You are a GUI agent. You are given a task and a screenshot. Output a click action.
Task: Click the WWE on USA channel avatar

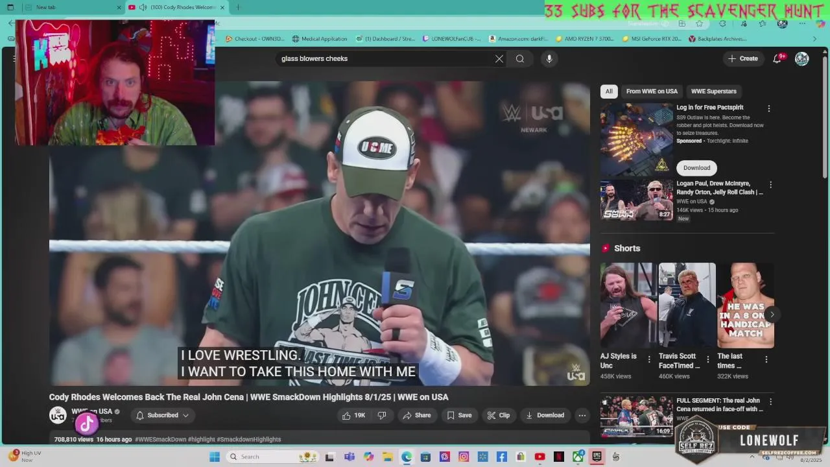click(x=58, y=415)
